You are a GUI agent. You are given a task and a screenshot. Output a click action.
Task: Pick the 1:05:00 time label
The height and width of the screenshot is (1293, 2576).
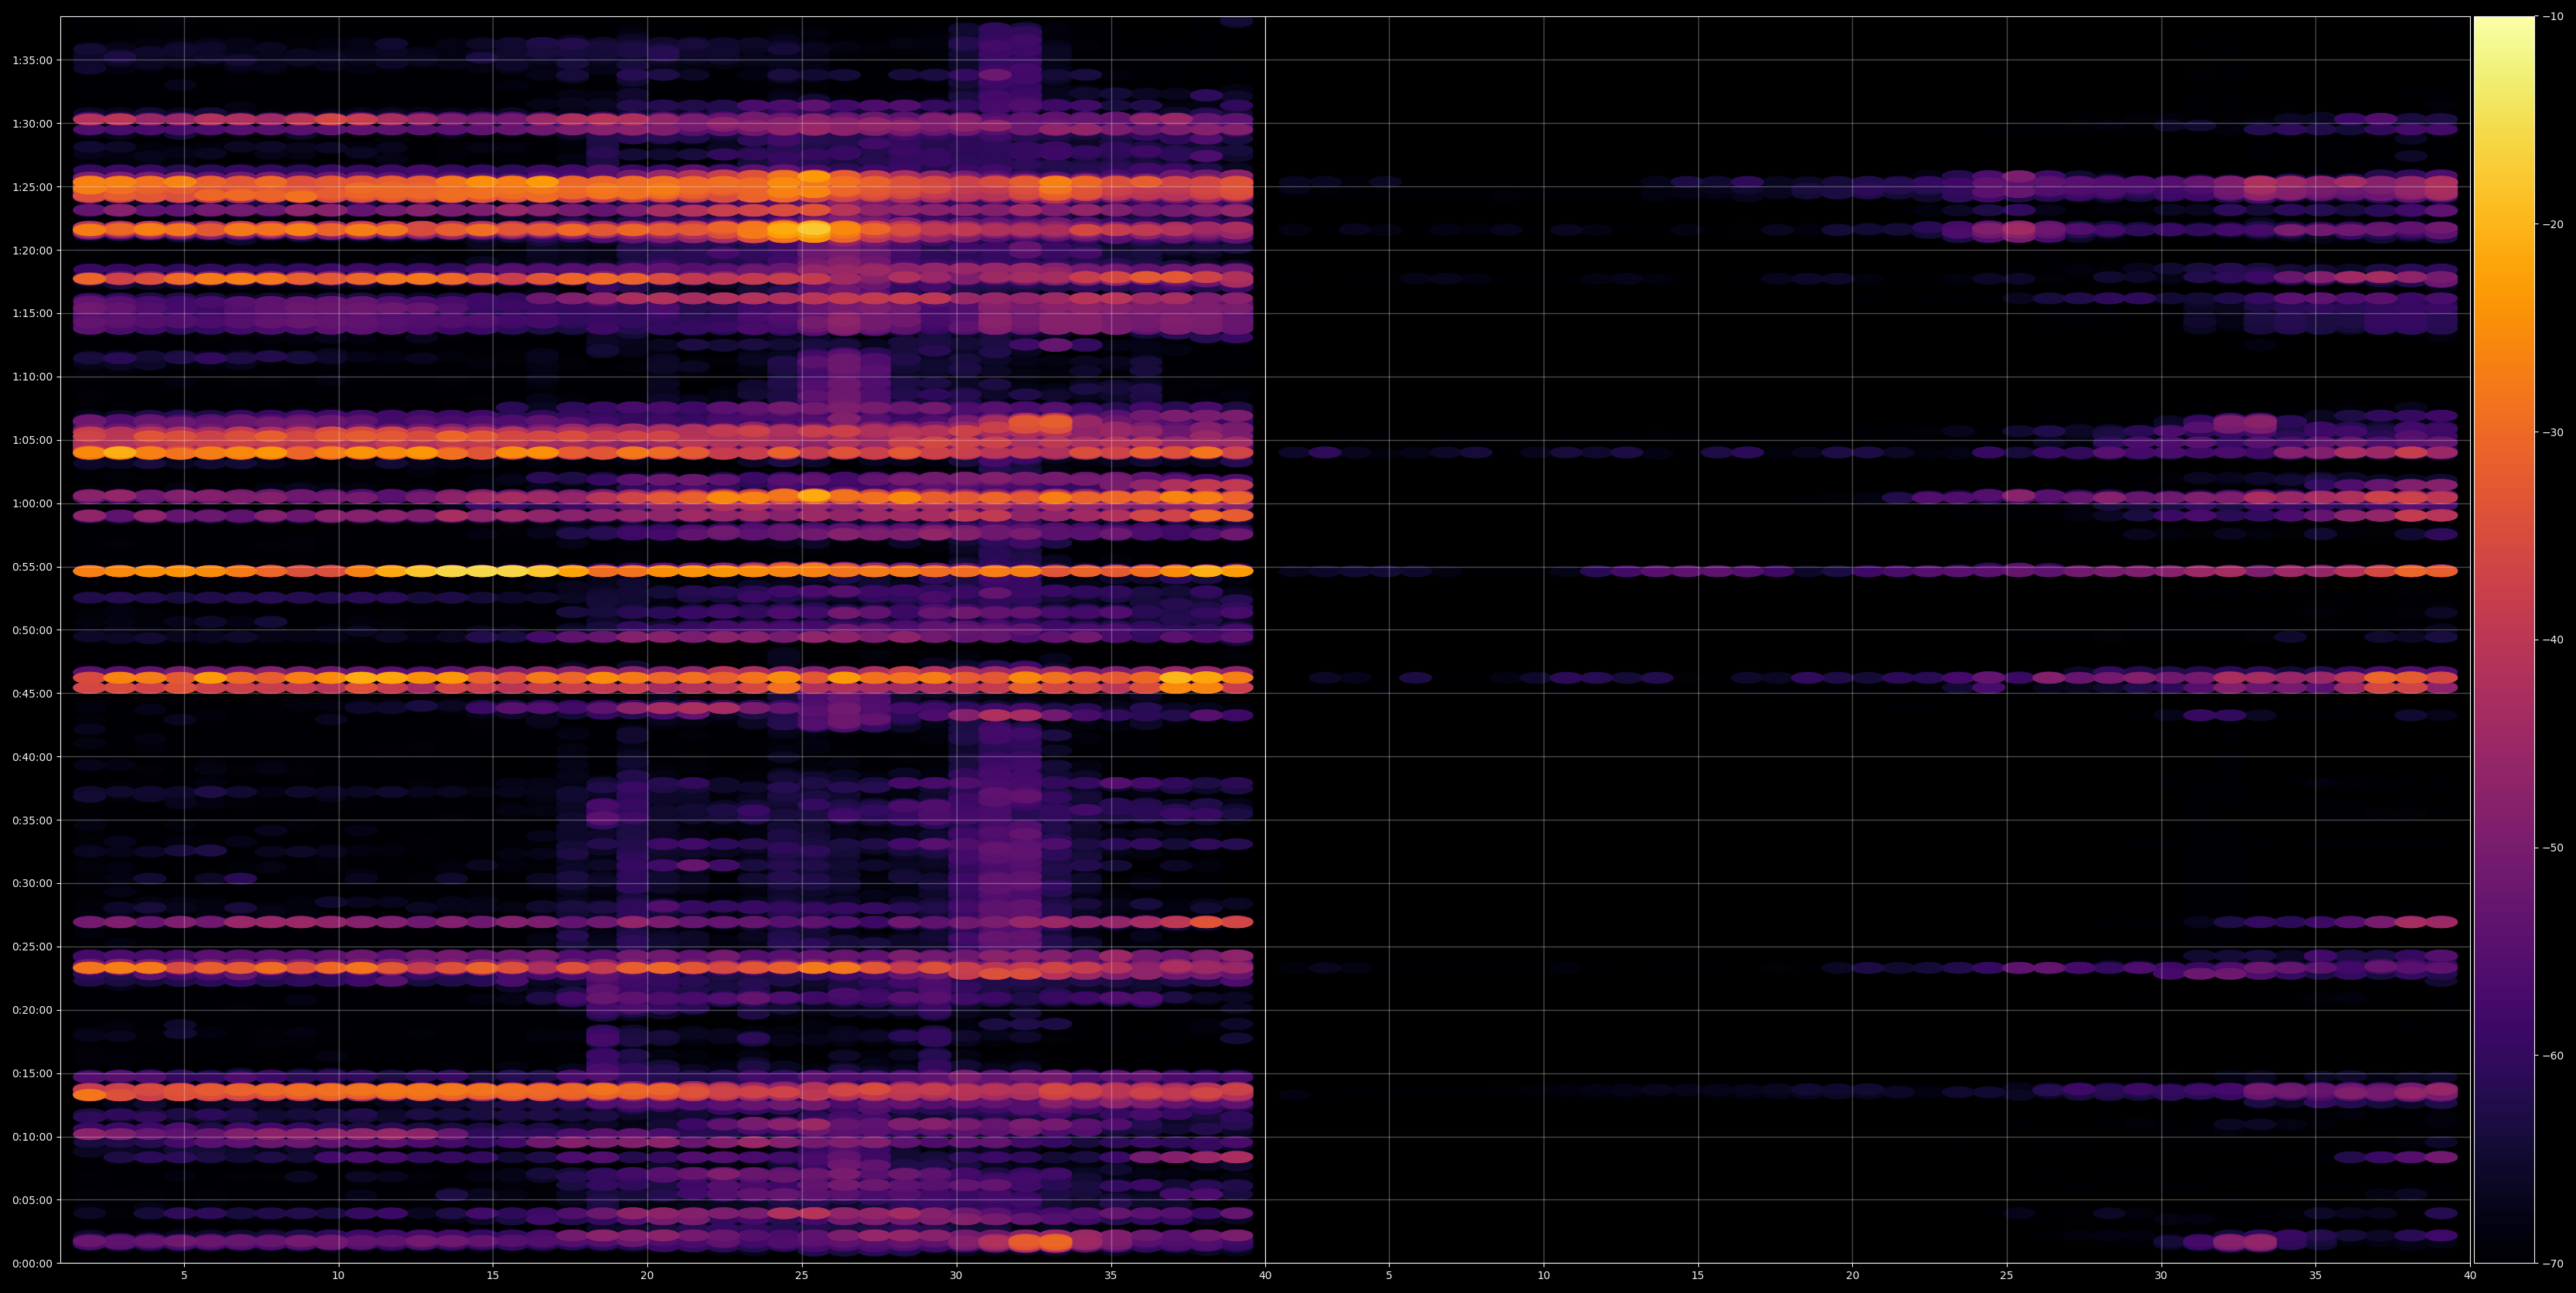[x=32, y=440]
